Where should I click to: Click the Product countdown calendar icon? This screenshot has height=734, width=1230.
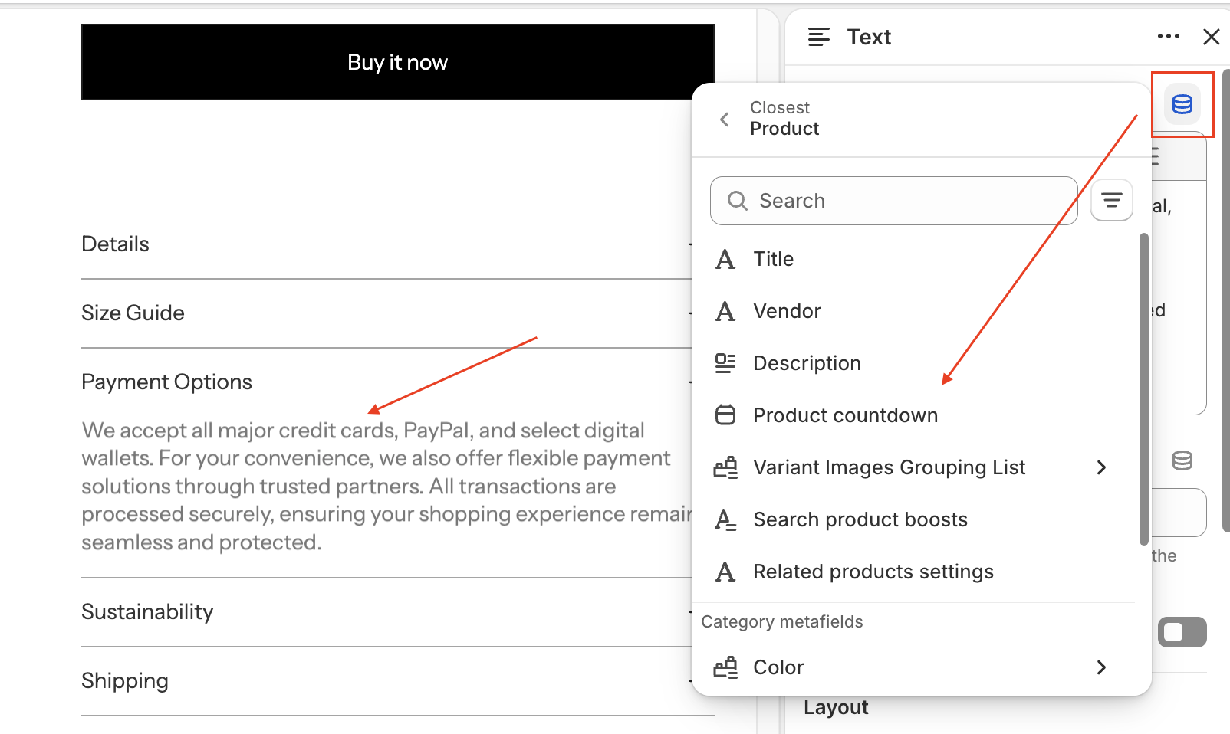(x=725, y=415)
